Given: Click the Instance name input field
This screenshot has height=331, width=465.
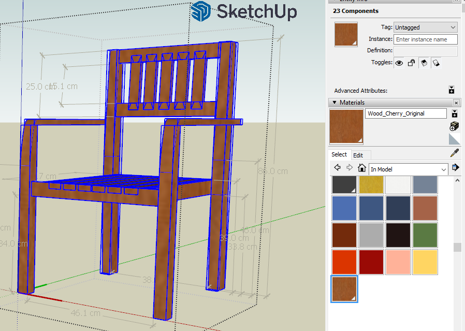Looking at the screenshot, I should point(425,39).
